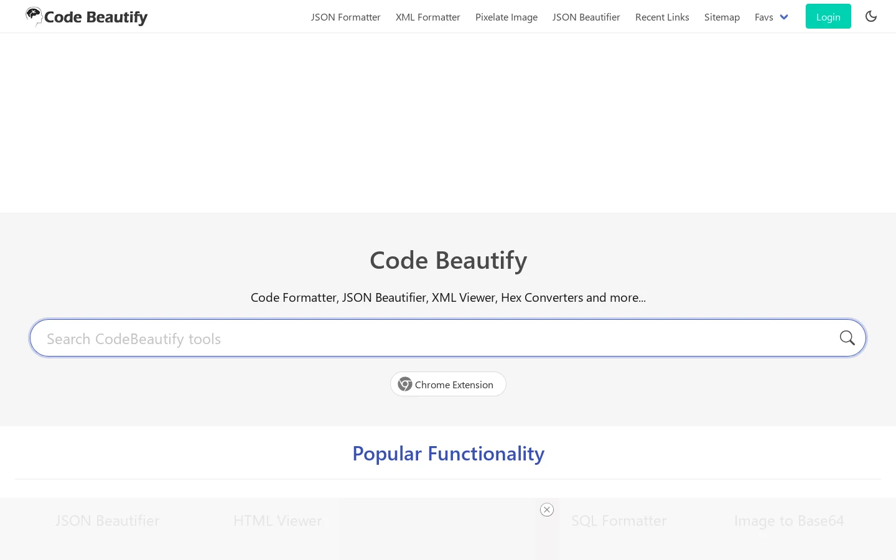Open JSON Beautifier in the top navigation
Viewport: 896px width, 560px height.
tap(586, 17)
